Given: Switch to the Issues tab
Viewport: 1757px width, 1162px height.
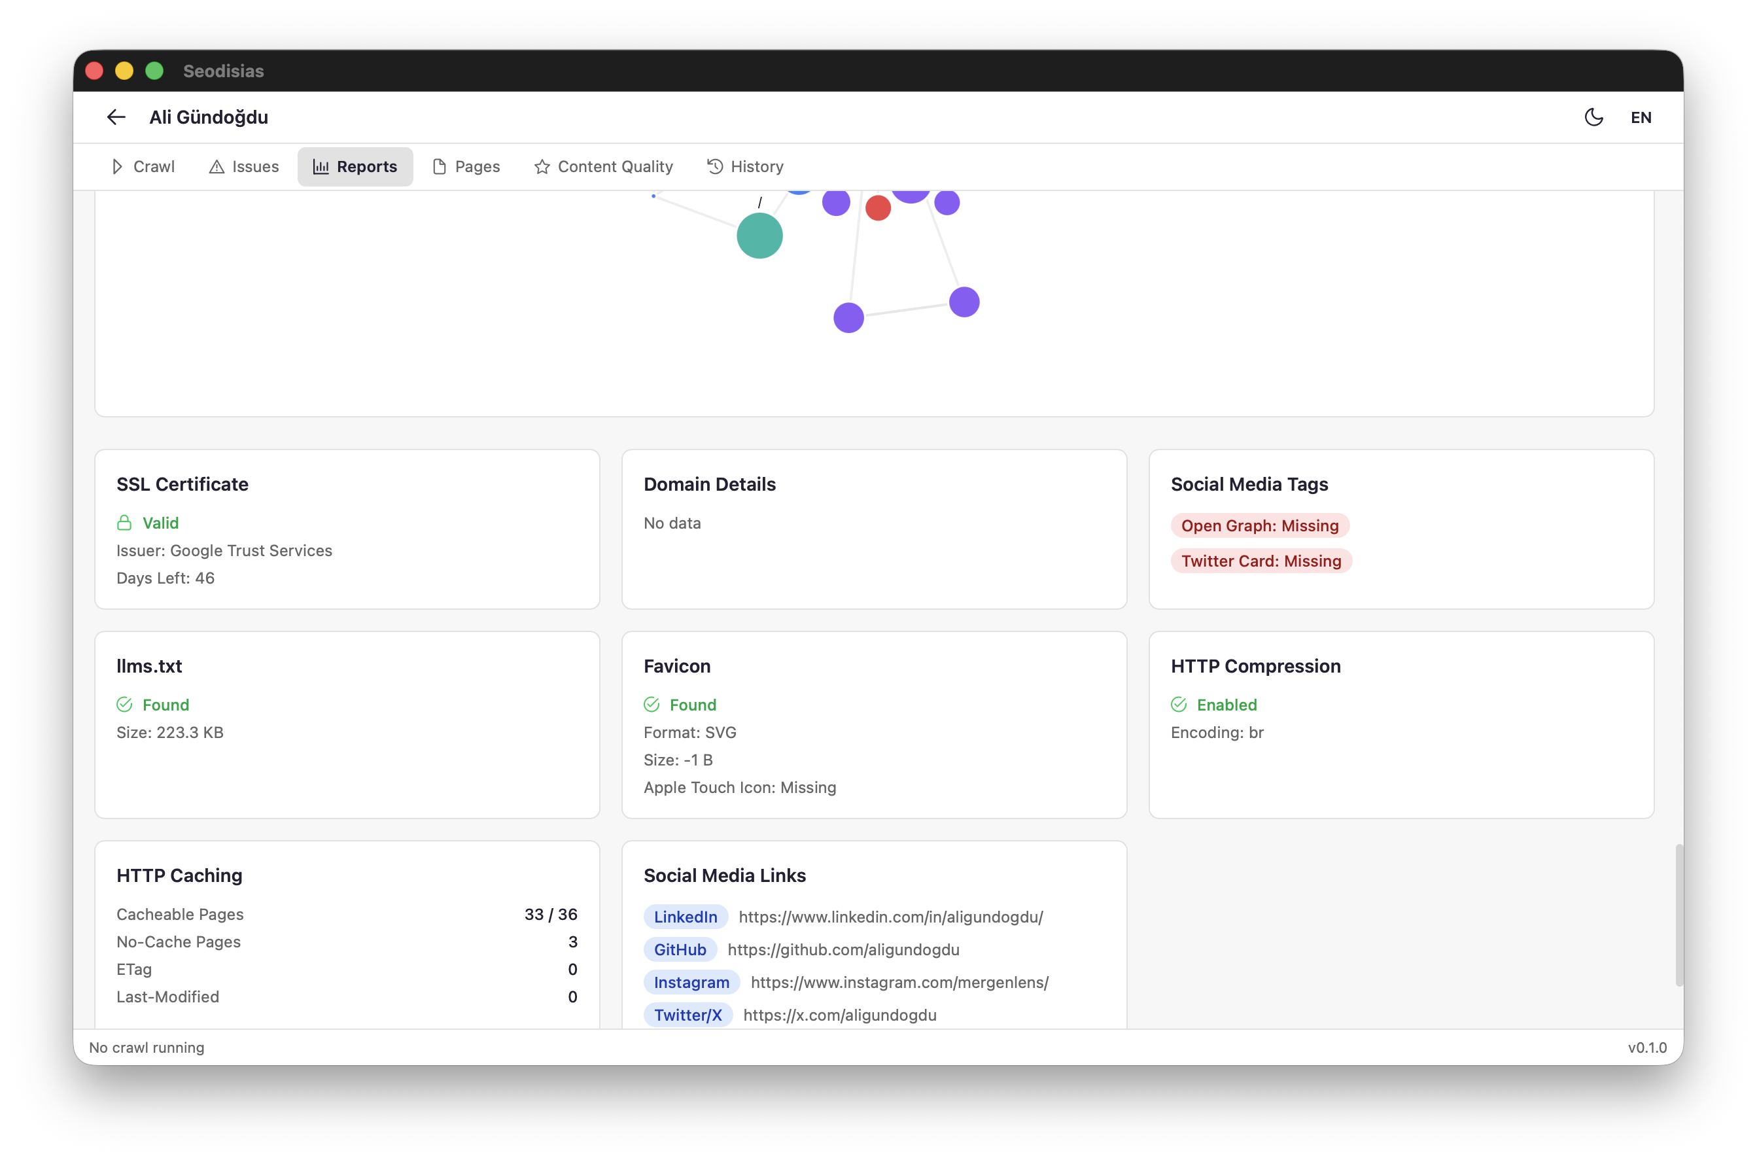Looking at the screenshot, I should pyautogui.click(x=244, y=167).
